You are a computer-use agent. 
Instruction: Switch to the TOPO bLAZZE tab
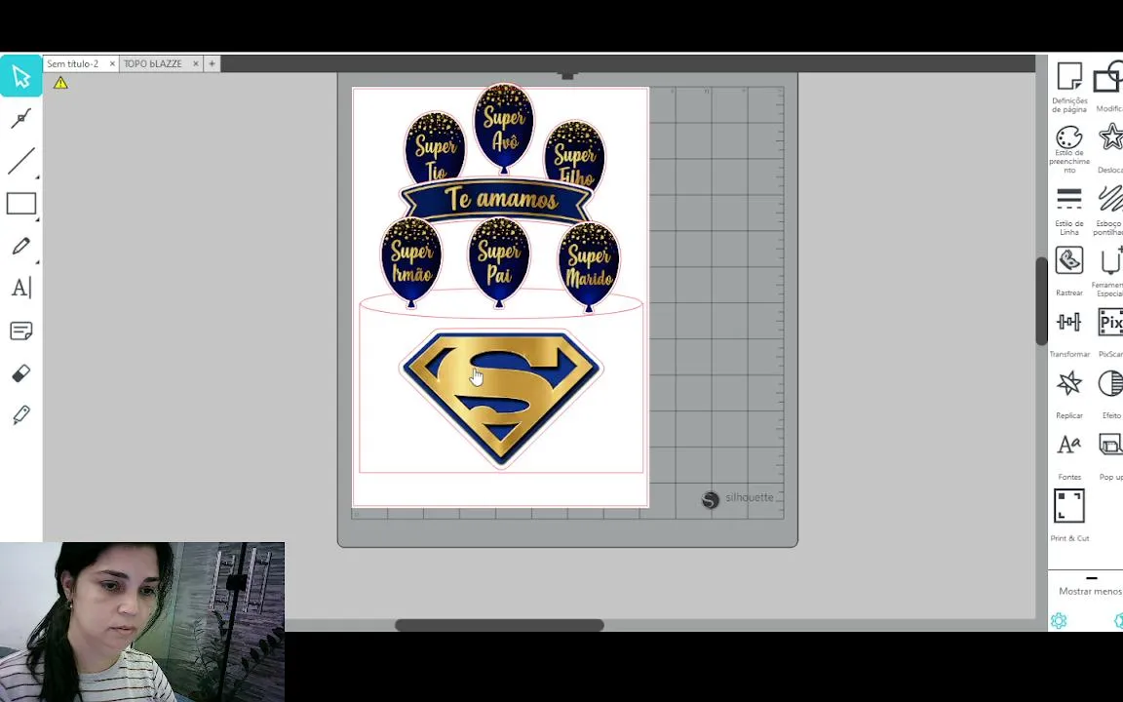click(x=152, y=63)
